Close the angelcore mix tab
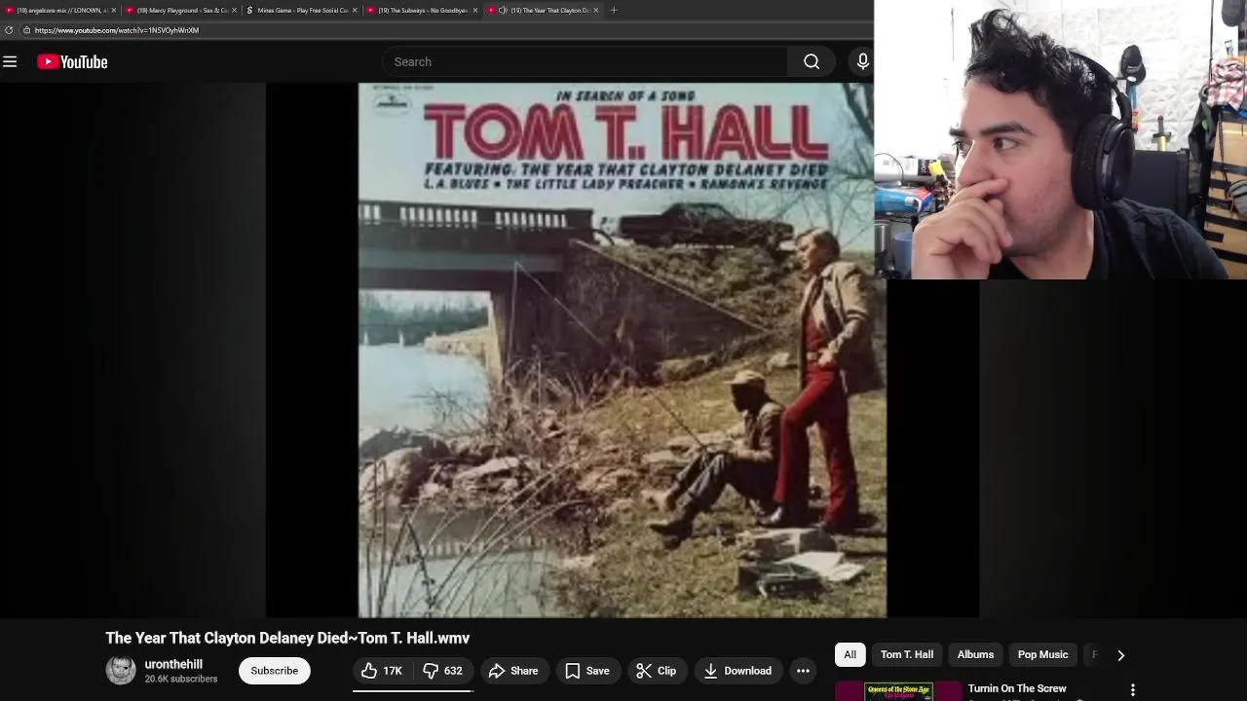The image size is (1247, 701). (113, 10)
